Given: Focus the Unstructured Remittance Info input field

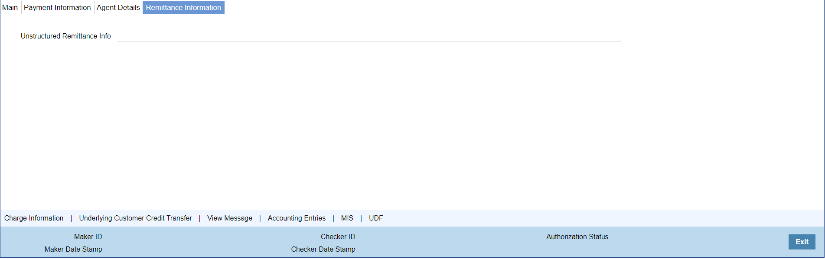Looking at the screenshot, I should (x=369, y=36).
